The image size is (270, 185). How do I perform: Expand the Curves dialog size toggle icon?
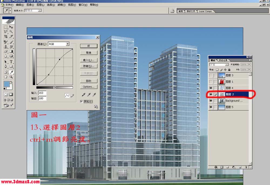[96, 107]
